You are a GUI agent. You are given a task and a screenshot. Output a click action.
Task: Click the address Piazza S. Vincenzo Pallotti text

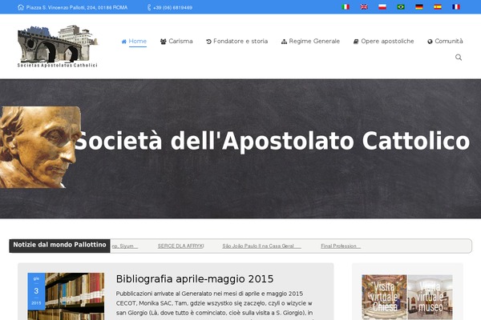tap(77, 8)
